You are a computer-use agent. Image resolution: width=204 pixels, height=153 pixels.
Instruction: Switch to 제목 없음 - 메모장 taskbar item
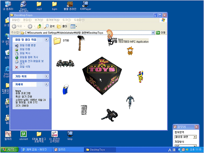point(37,150)
